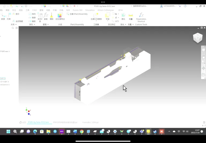Switch to the Simulation ribbon tab
Screen dimensions: 206x143
coord(90,10)
